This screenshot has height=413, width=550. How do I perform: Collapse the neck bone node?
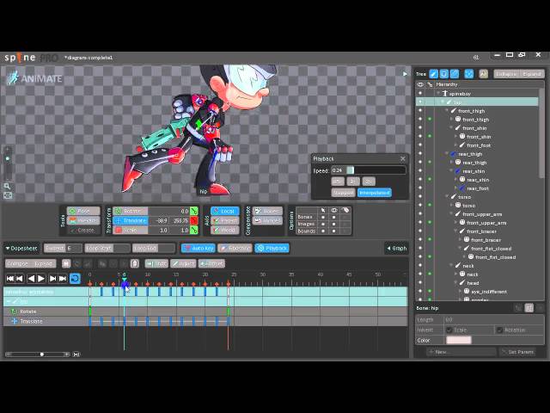point(451,266)
